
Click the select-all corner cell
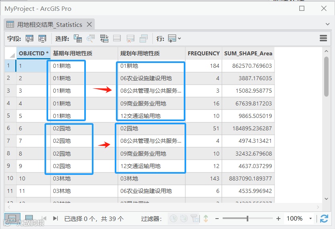click(10, 53)
